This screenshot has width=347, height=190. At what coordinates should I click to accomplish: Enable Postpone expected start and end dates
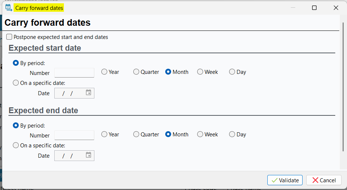click(9, 37)
